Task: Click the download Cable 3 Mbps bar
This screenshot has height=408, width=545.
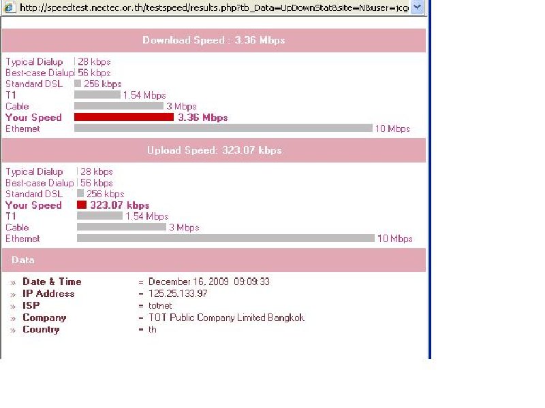Action: coord(119,105)
